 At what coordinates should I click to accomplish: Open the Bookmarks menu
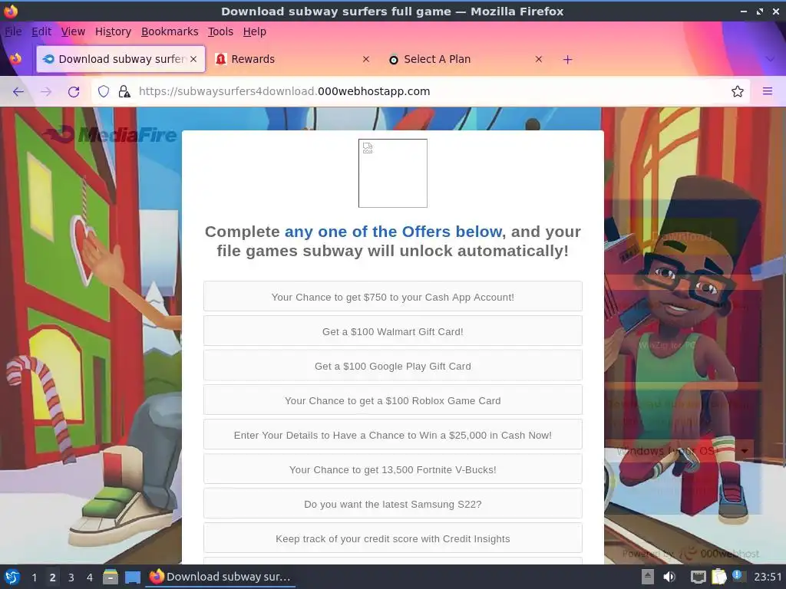click(x=170, y=31)
